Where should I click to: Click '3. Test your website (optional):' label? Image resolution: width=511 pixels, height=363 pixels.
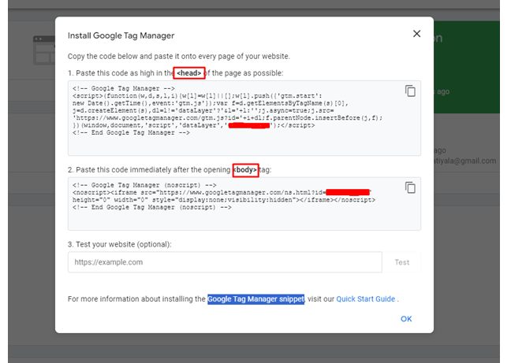point(120,244)
